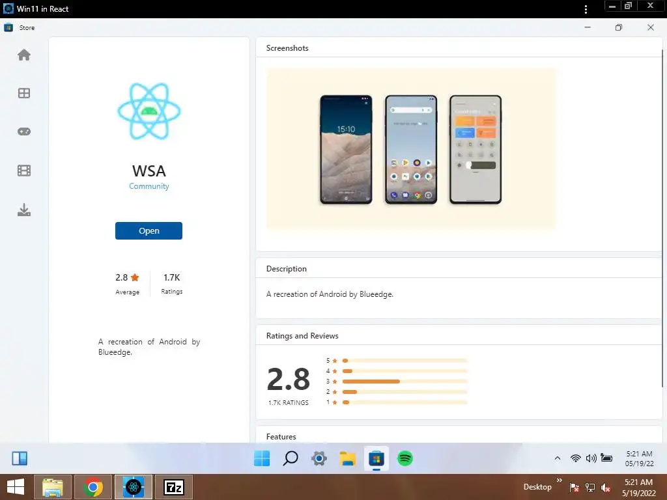This screenshot has width=667, height=500.
Task: Click the 4-star rating bar
Action: point(404,370)
